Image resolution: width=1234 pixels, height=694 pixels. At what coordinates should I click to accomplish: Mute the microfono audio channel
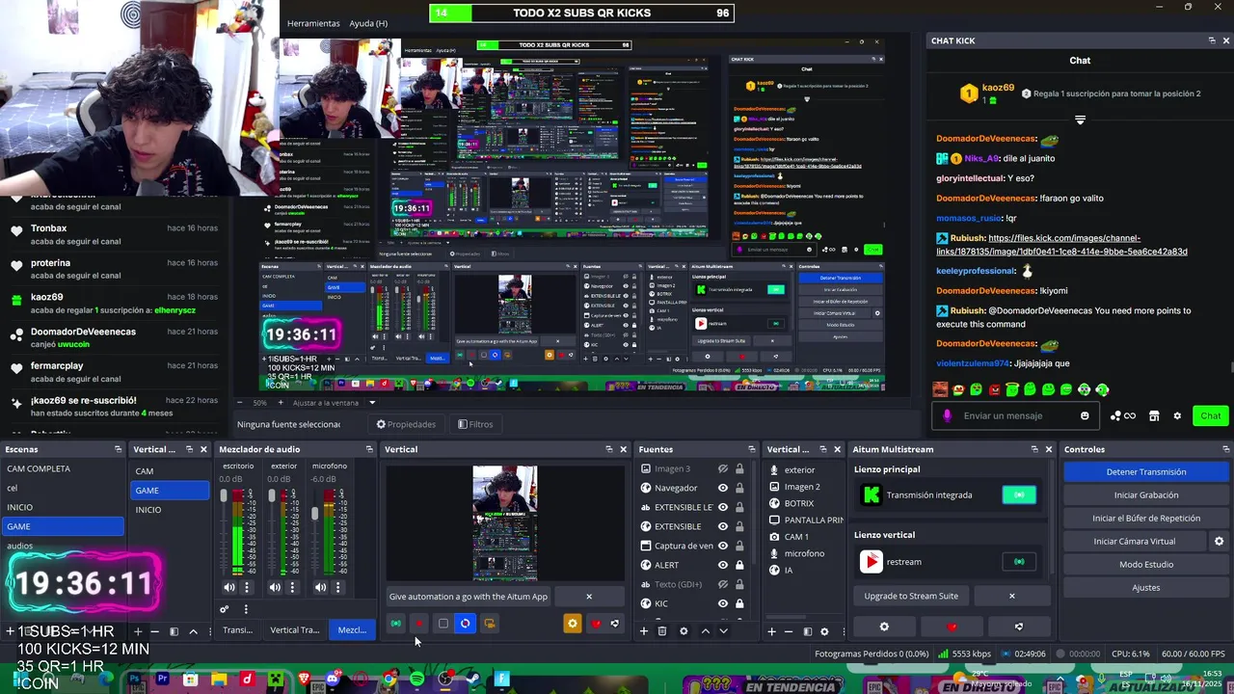pyautogui.click(x=320, y=587)
